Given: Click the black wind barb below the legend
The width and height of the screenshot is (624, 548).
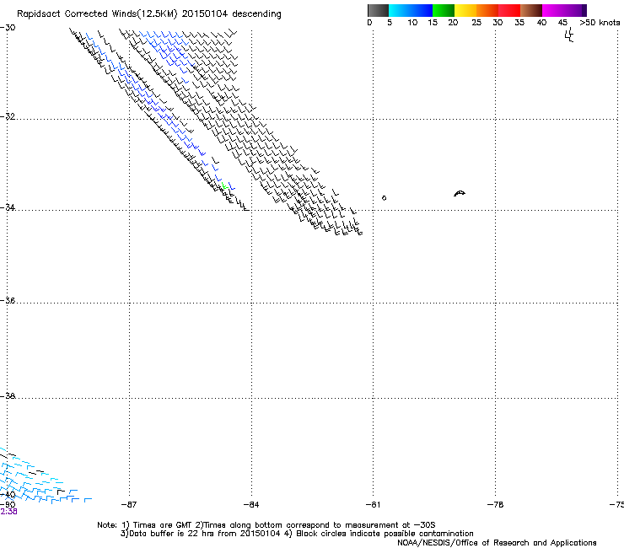Looking at the screenshot, I should click(569, 35).
